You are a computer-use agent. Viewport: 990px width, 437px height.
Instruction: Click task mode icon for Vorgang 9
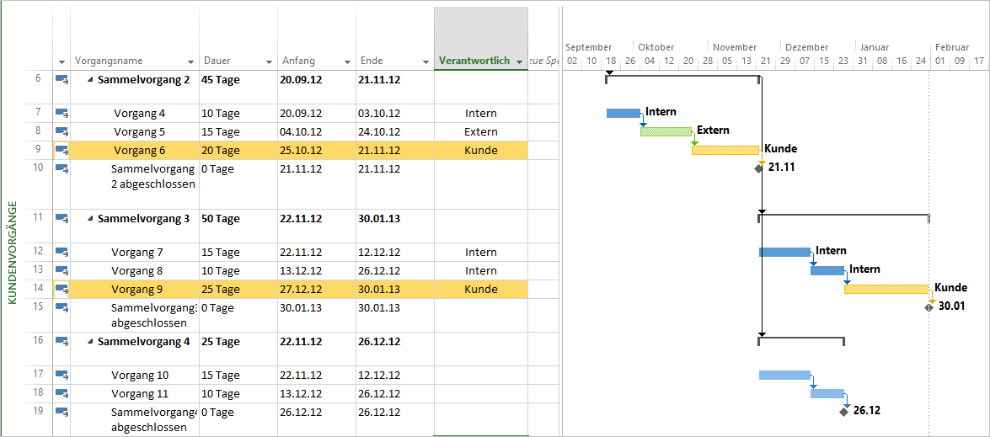(x=62, y=289)
